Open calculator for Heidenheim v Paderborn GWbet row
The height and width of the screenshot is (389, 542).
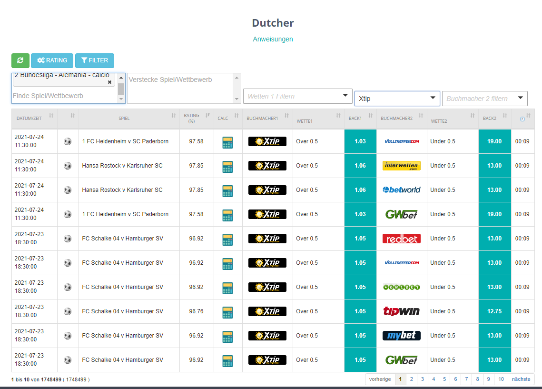point(227,215)
